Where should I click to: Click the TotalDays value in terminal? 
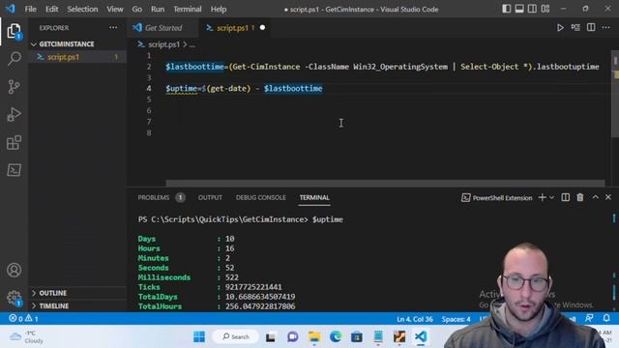click(260, 297)
